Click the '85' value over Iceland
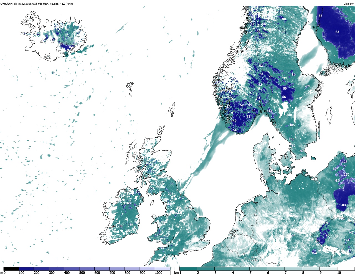The height and width of the screenshot is (275, 355). coord(62,44)
